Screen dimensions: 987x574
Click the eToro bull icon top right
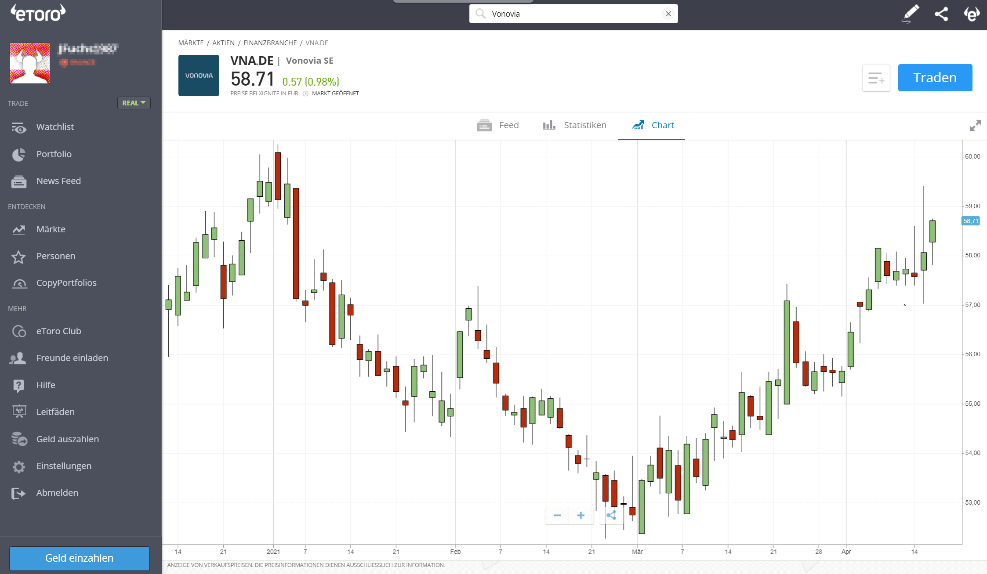[972, 14]
